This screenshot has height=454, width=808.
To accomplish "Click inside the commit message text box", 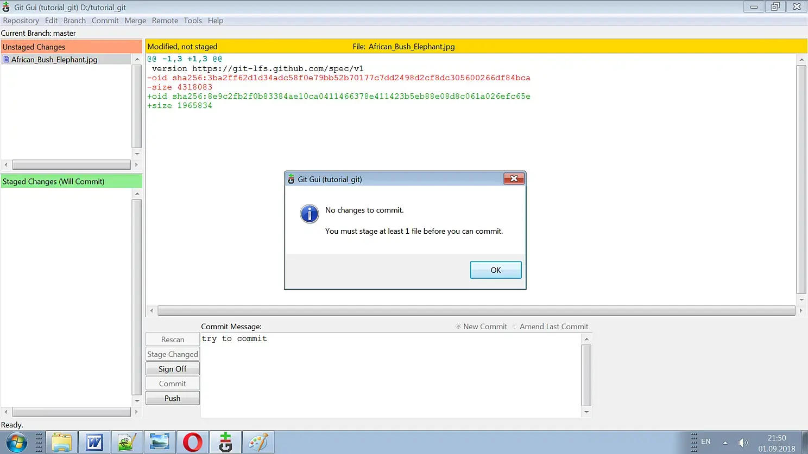I will [x=391, y=375].
